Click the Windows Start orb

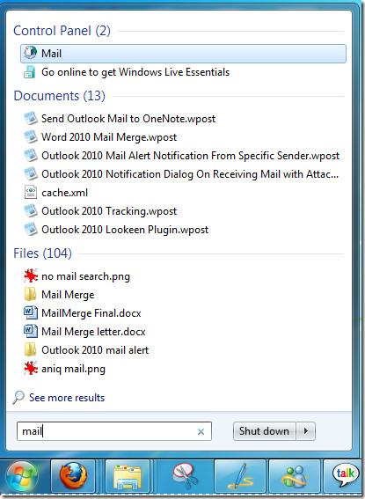click(22, 476)
